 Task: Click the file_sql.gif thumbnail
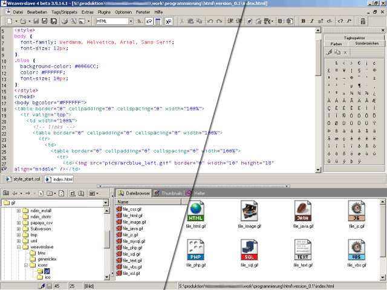pos(249,253)
